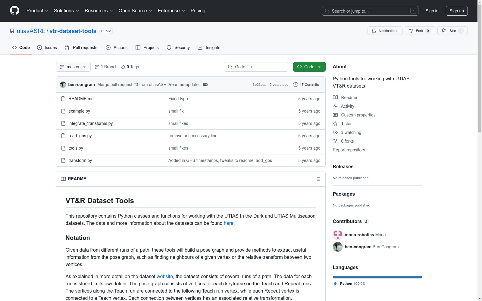This screenshot has width=482, height=301.
Task: View the Insights tab
Action: point(209,48)
